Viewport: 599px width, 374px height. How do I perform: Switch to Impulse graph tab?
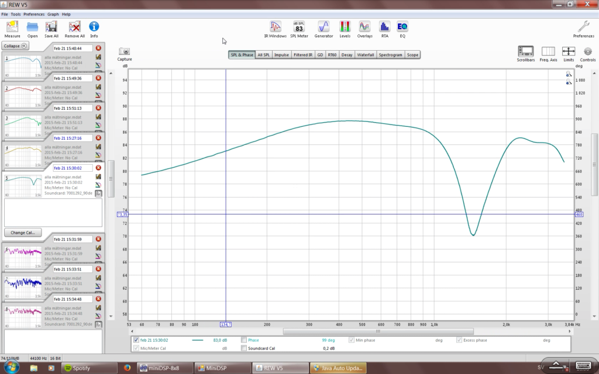pyautogui.click(x=281, y=54)
